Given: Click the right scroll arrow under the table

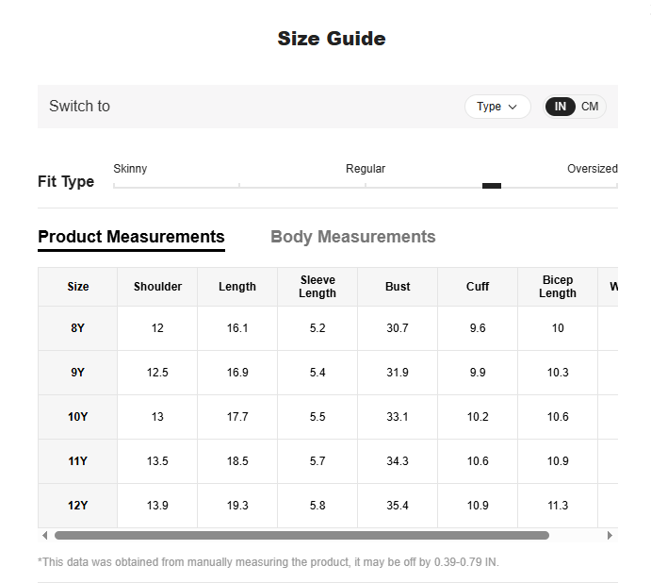Looking at the screenshot, I should pyautogui.click(x=610, y=535).
